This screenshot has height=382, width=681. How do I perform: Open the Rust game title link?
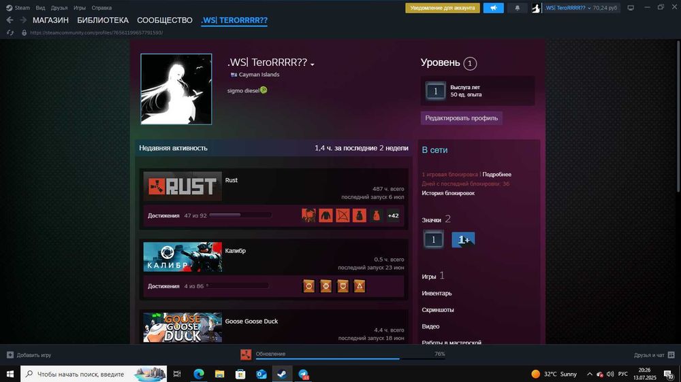231,180
